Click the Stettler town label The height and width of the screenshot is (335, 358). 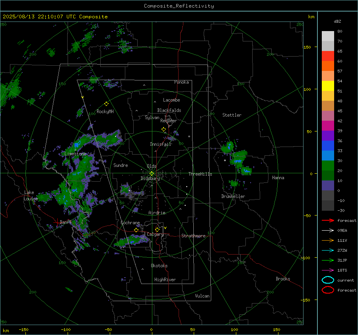(232, 115)
